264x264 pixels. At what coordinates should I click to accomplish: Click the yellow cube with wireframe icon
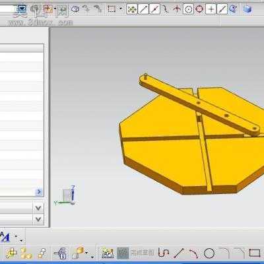[78, 253]
